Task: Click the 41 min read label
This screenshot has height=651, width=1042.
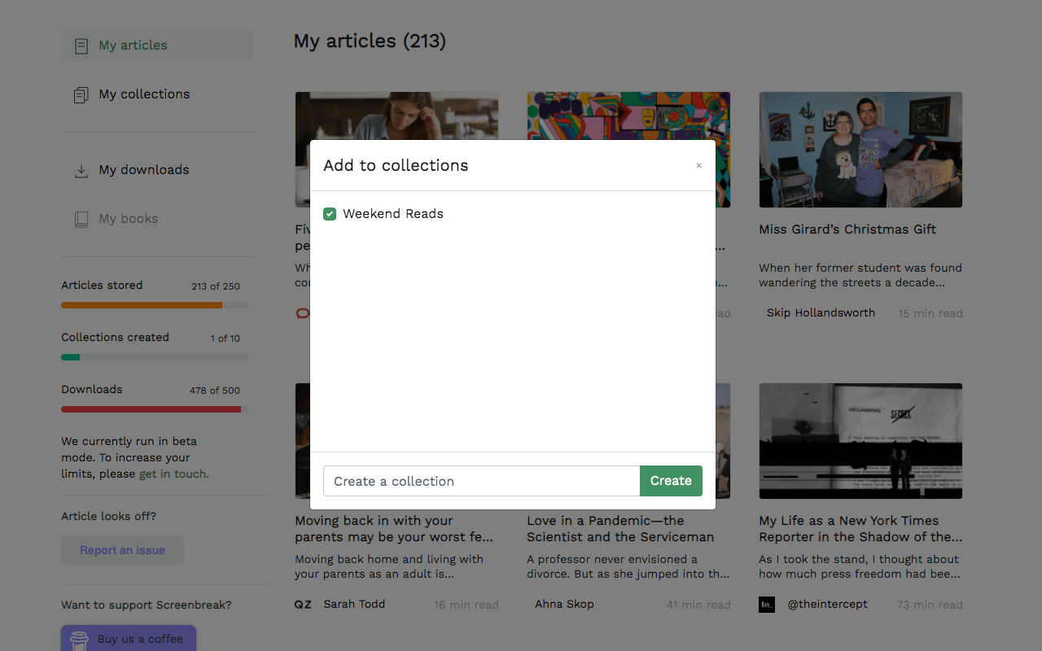Action: tap(698, 605)
